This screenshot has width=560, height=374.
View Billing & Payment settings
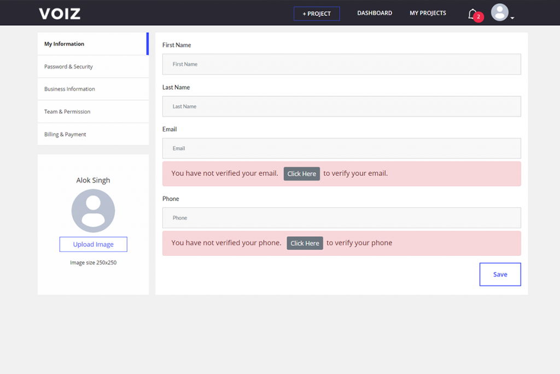93,134
